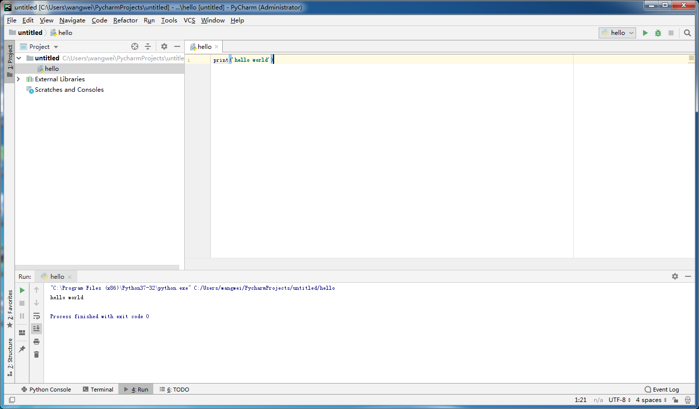The width and height of the screenshot is (699, 409).
Task: Click restore layout icon in Run panel
Action: tap(22, 333)
